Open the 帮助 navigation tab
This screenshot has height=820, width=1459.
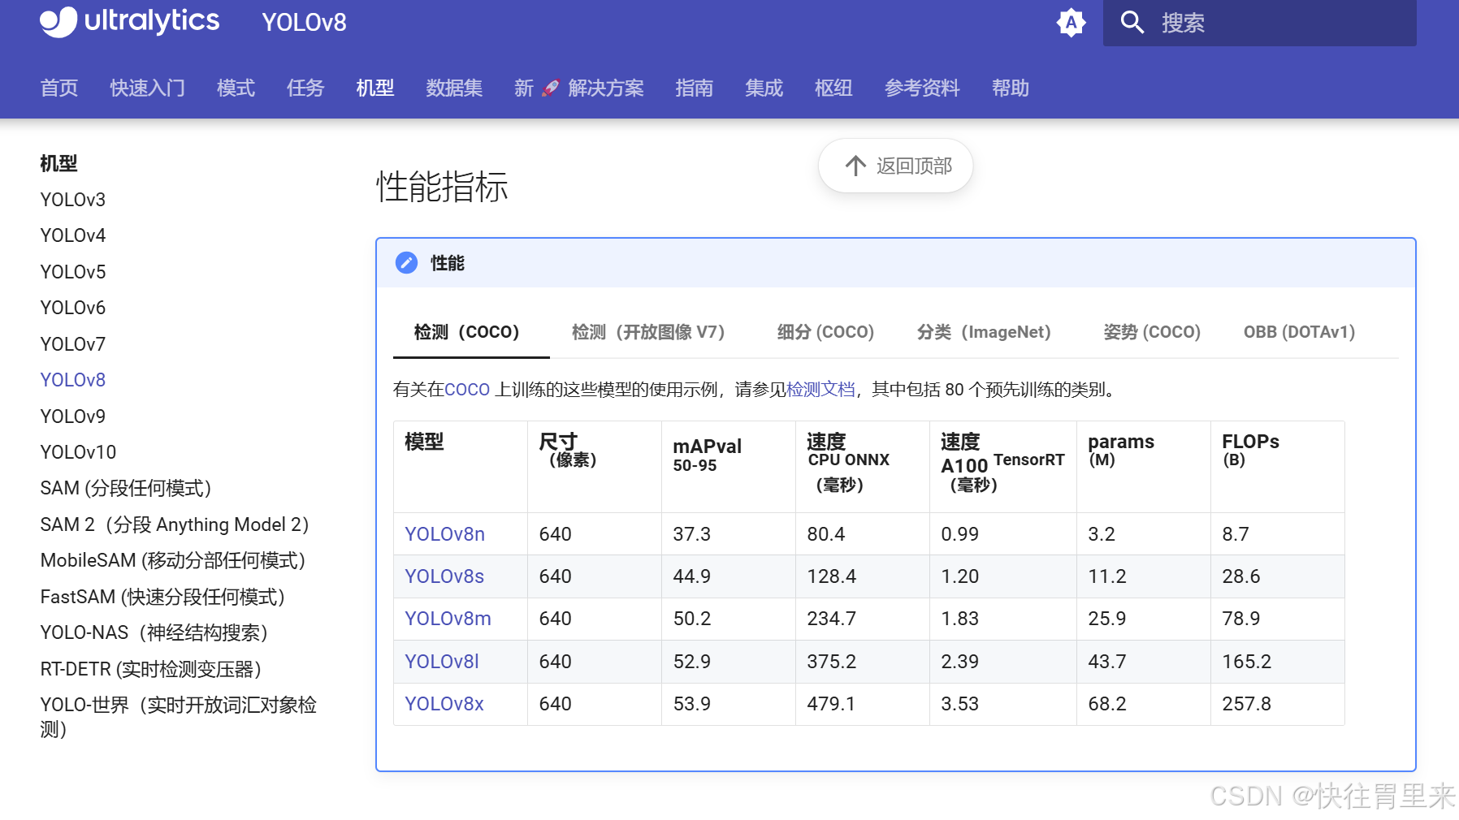tap(1011, 88)
